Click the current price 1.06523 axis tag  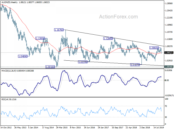(169, 53)
